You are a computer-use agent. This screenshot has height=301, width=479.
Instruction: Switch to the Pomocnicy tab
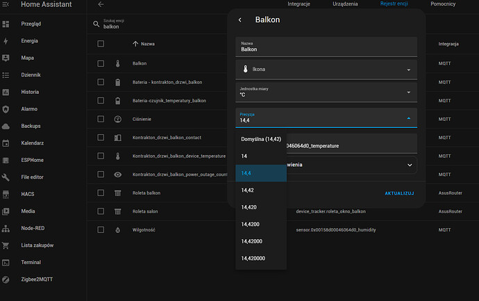443,4
